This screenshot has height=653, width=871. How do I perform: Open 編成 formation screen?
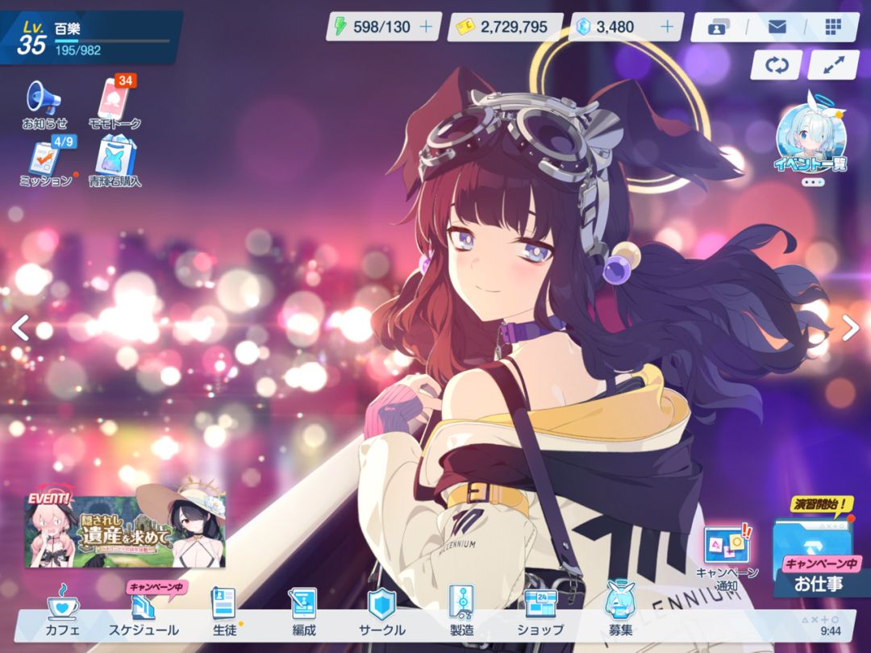tap(304, 611)
